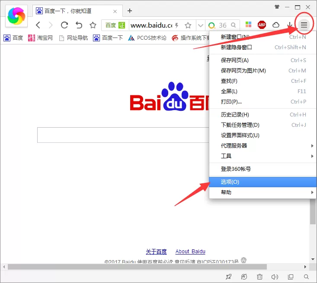The height and width of the screenshot is (283, 317).
Task: Open the ABP ad blocker extension
Action: pos(262,25)
